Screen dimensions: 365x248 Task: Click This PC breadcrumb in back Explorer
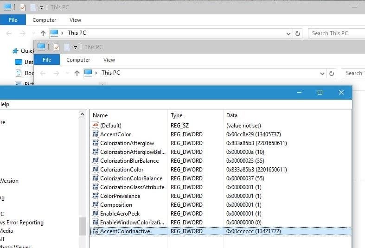click(x=77, y=33)
